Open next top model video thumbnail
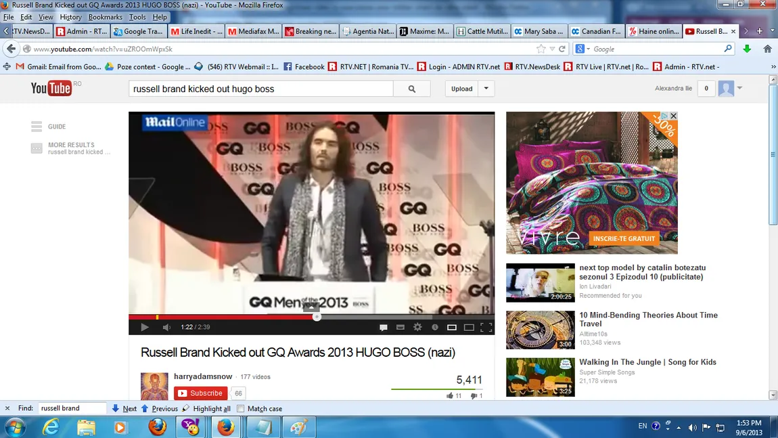The image size is (778, 438). click(x=541, y=282)
